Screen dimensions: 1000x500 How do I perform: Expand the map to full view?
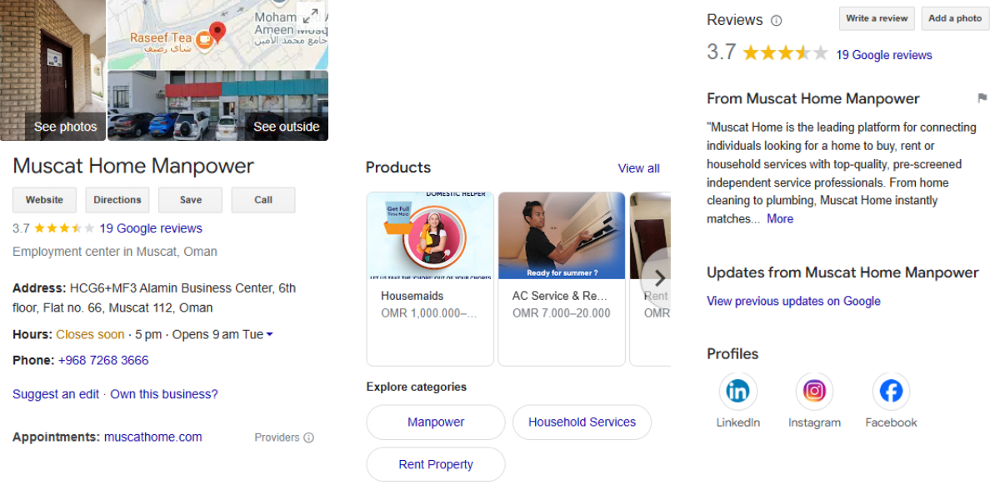click(311, 15)
